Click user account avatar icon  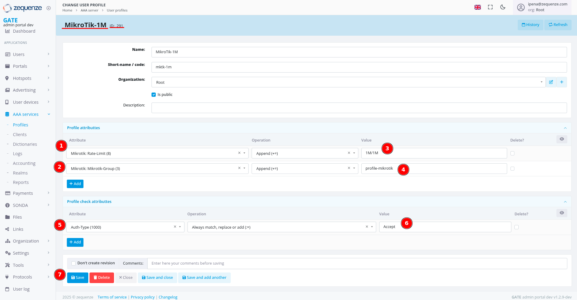click(521, 7)
